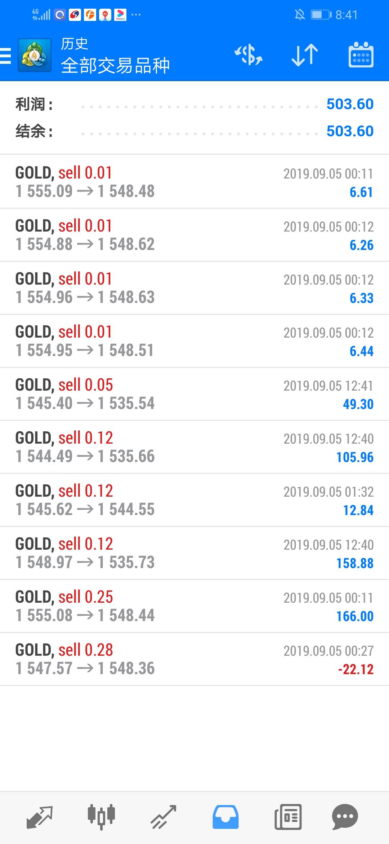Open the hamburger side menu

coord(5,56)
